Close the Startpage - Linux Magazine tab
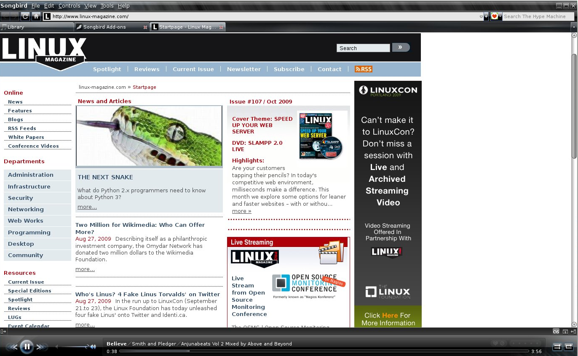Screen dimensions: 578x356 point(221,27)
